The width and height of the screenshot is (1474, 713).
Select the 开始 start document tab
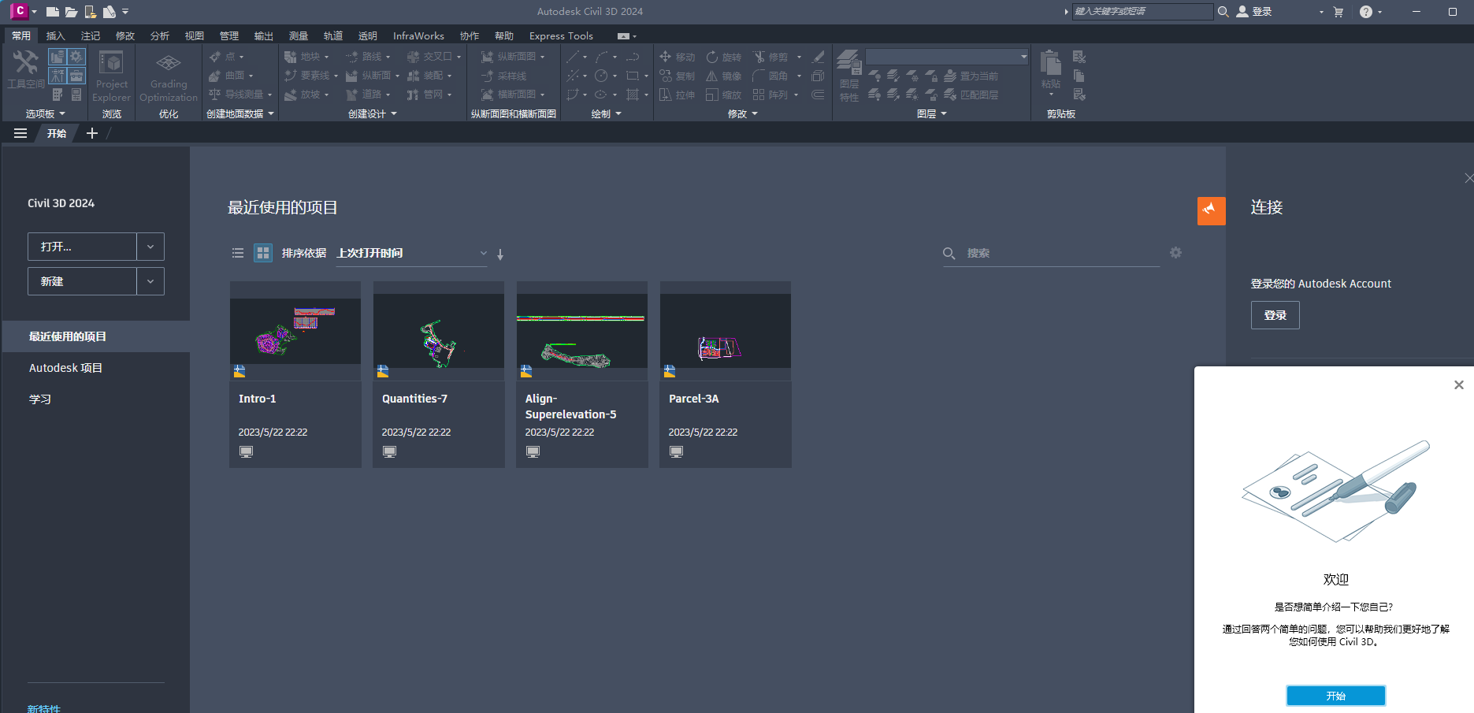[57, 133]
